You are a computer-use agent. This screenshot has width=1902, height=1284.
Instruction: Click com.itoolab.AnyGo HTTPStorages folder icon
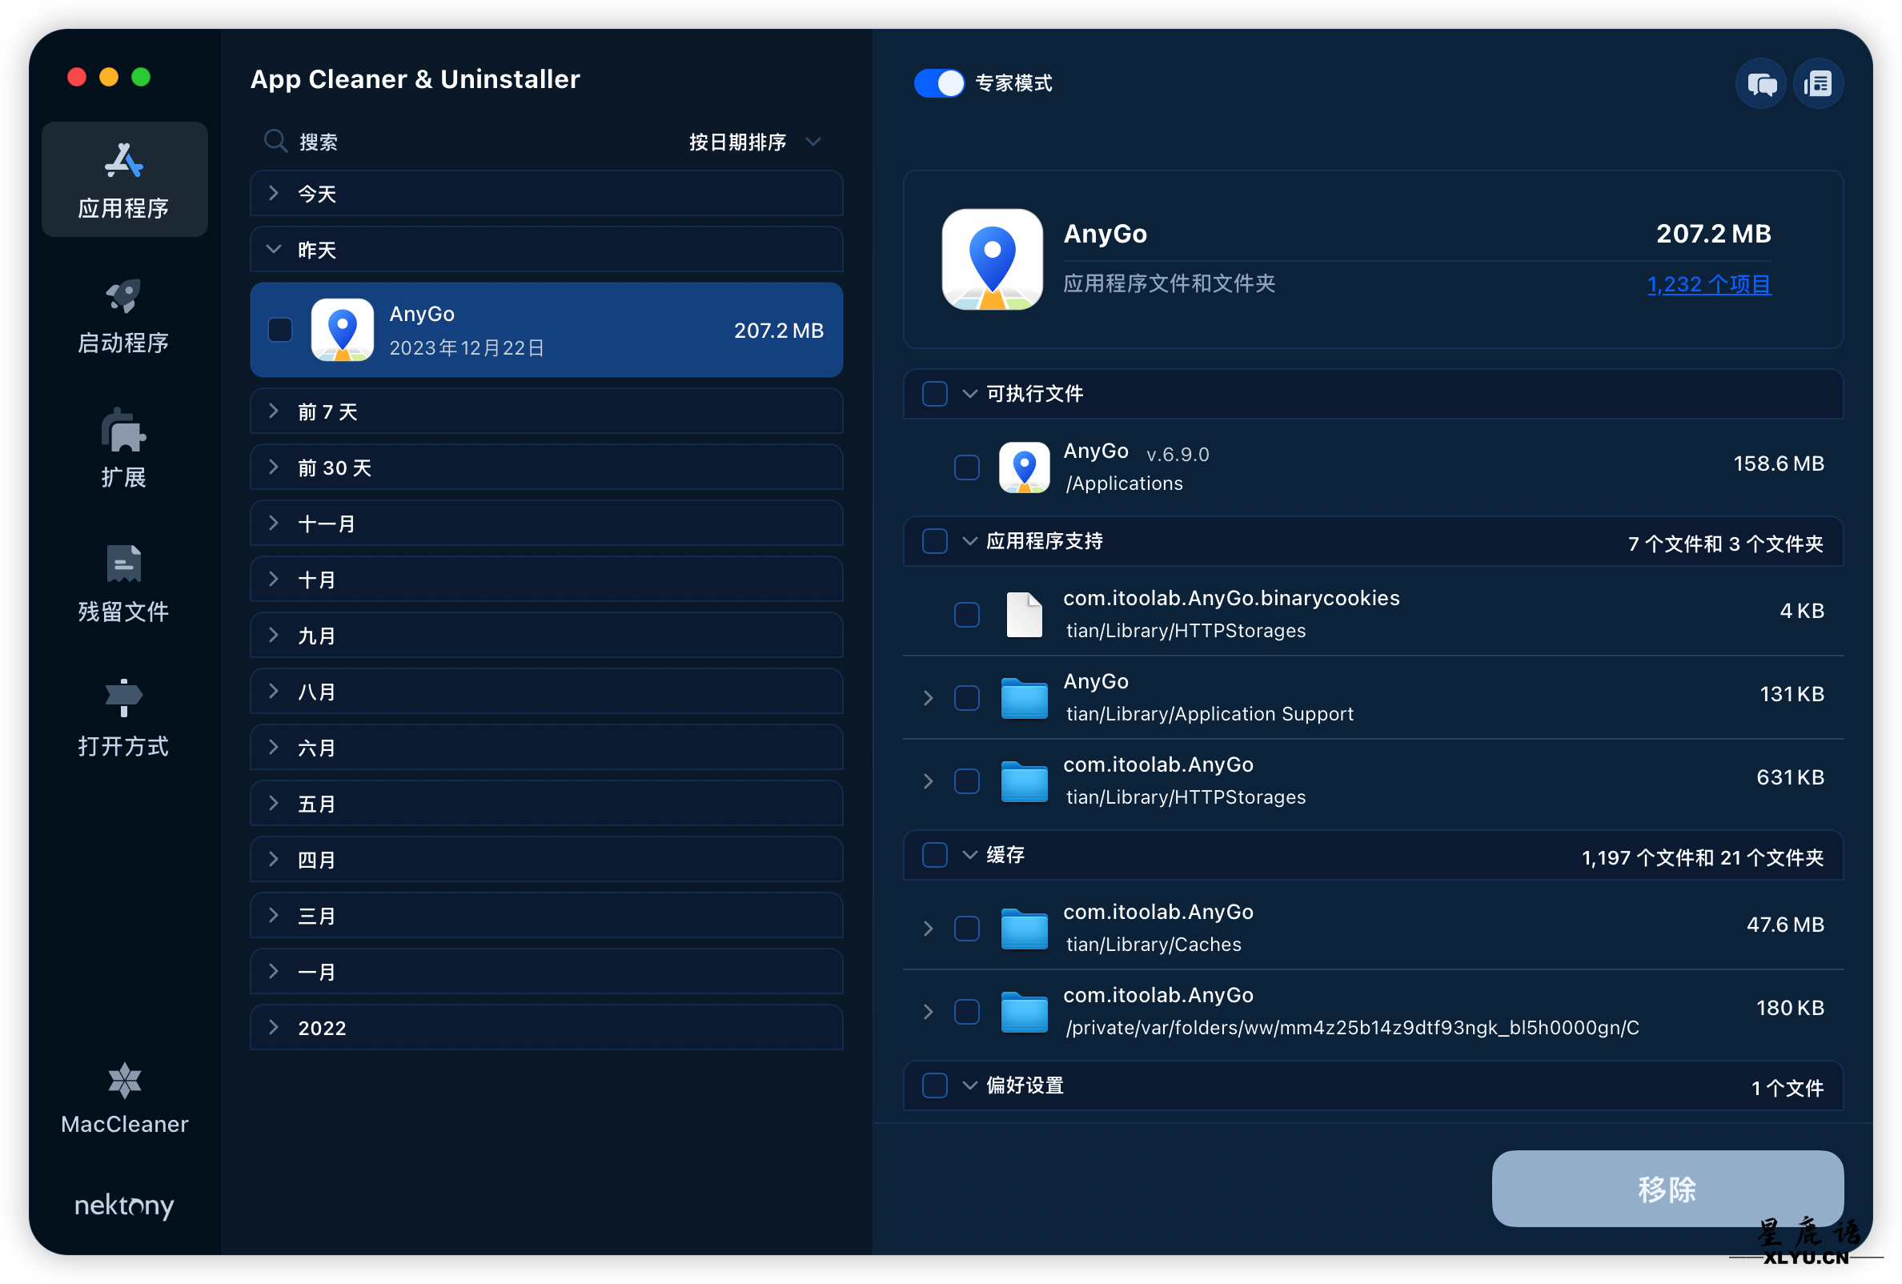[1024, 781]
